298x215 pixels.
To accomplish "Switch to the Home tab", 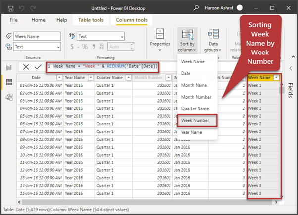I will click(39, 20).
